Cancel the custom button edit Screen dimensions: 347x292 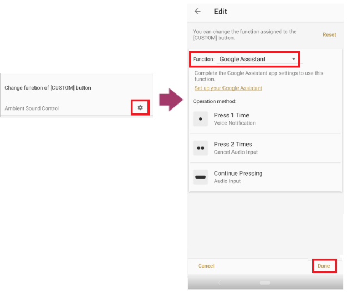pos(206,266)
